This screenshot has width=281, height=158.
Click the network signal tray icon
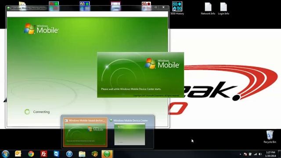(255, 154)
